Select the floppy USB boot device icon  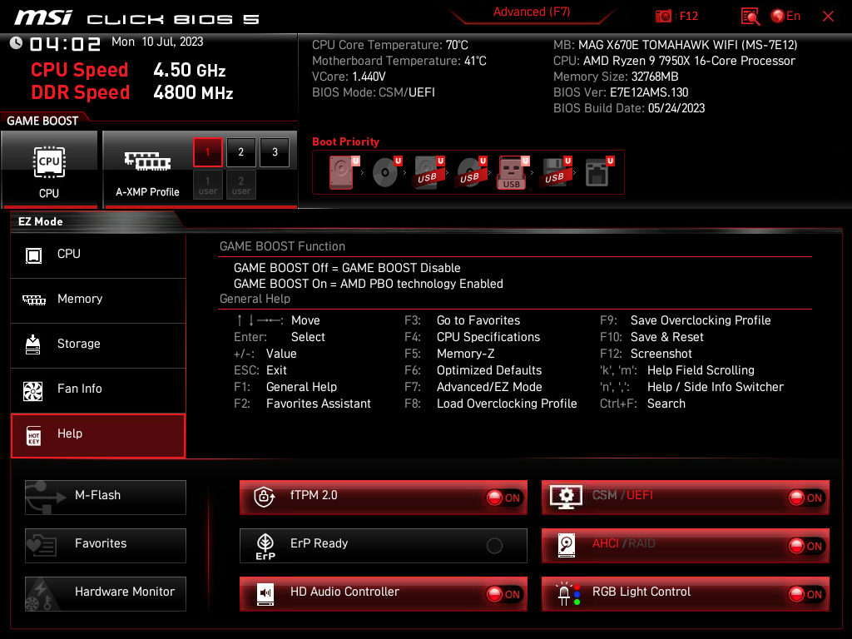pos(553,172)
